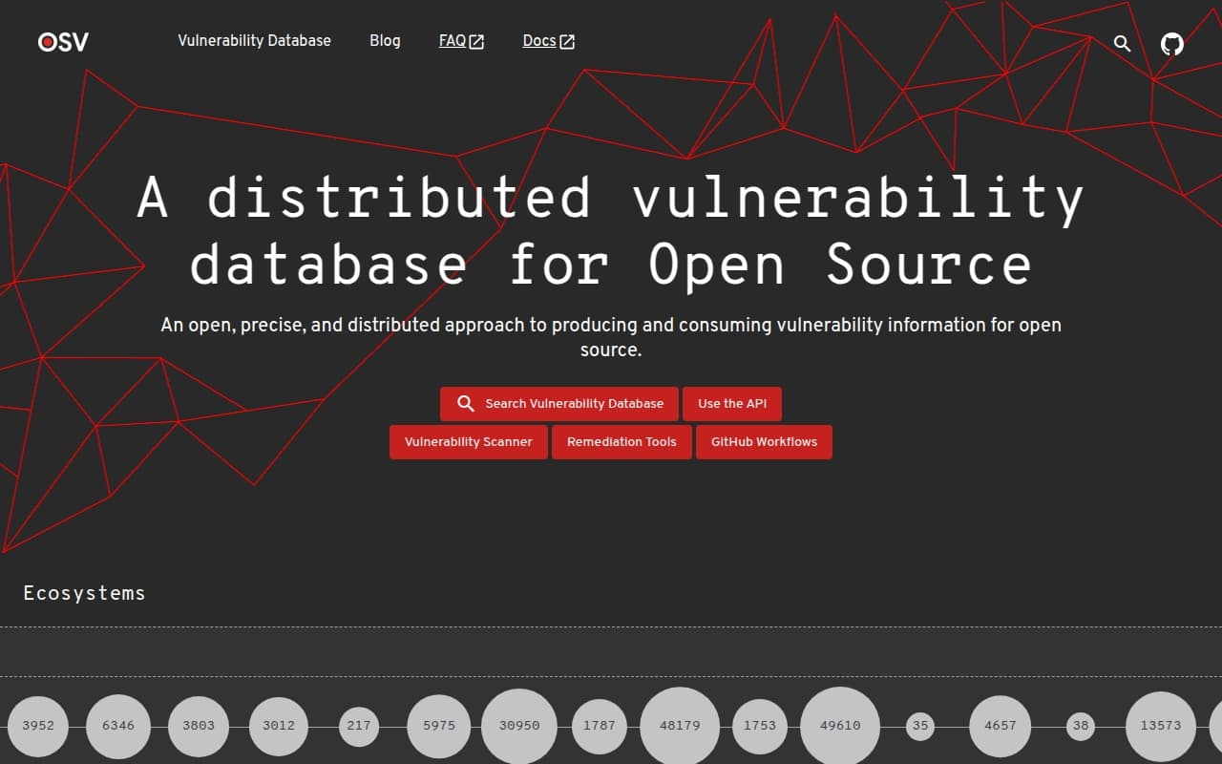Open GitHub Workflows
This screenshot has width=1222, height=764.
click(764, 441)
